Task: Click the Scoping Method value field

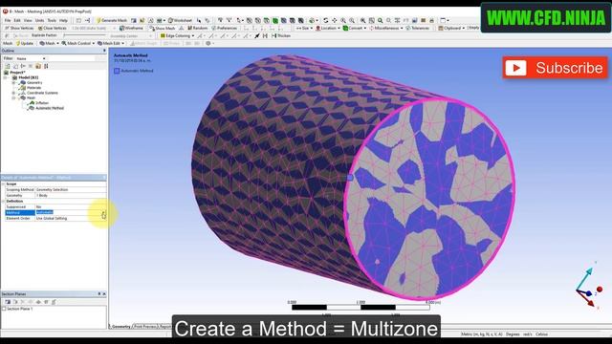Action: tap(70, 189)
